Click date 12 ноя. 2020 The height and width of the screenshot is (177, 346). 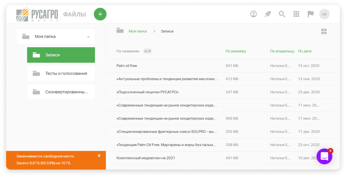[309, 79]
